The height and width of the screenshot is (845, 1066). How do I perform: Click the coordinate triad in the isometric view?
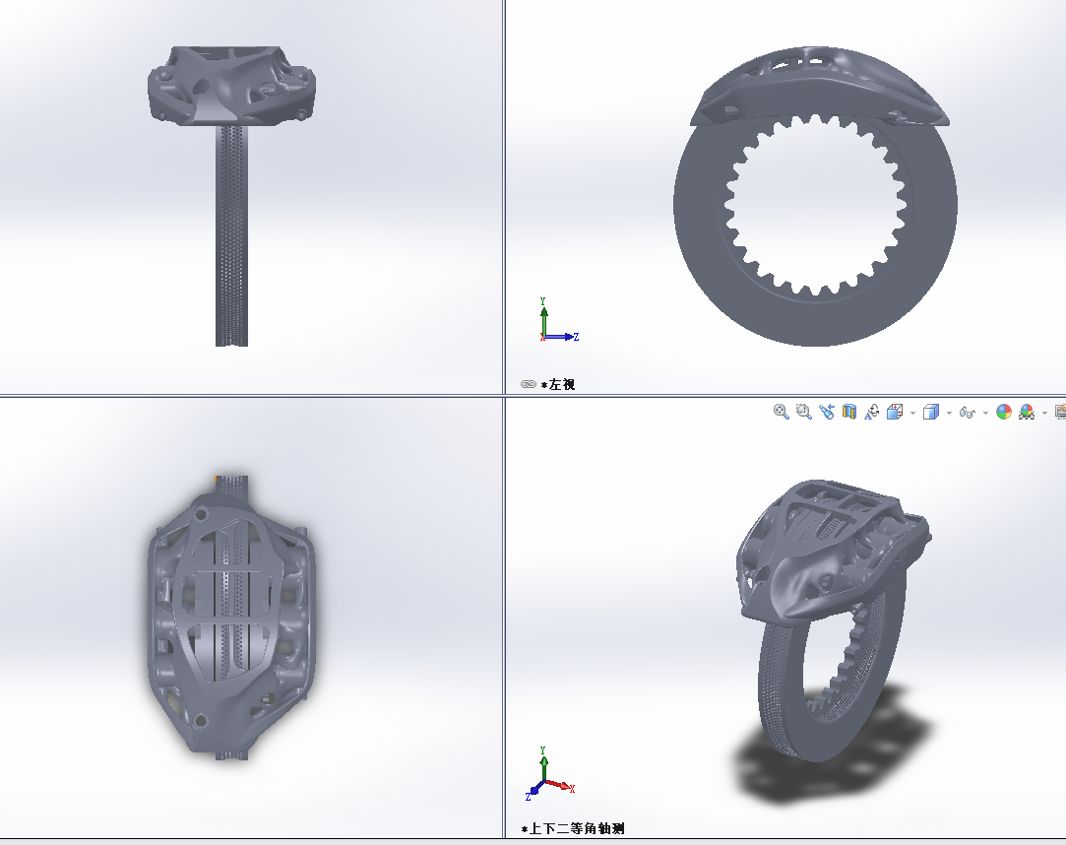point(550,773)
